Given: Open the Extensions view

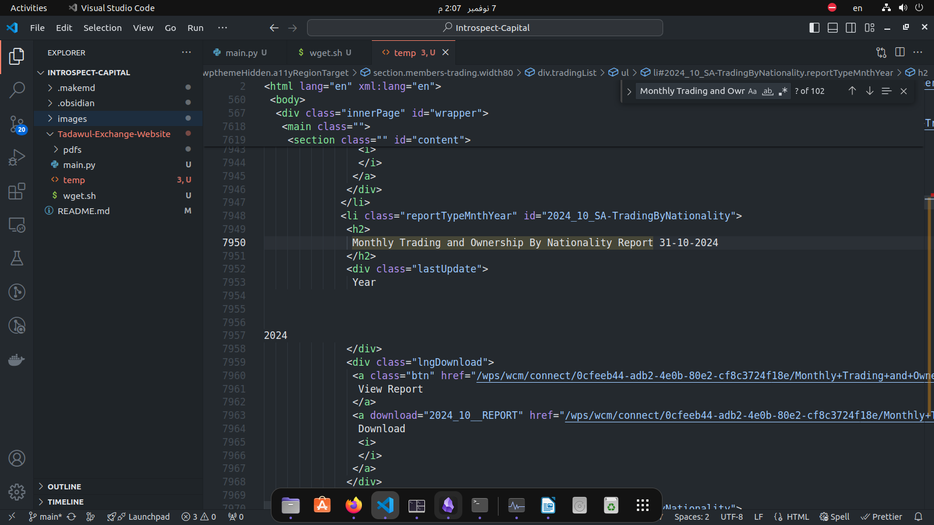Looking at the screenshot, I should pyautogui.click(x=17, y=191).
